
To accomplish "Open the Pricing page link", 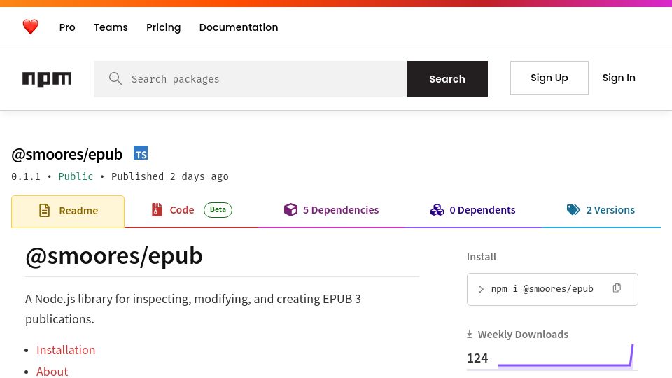I will pyautogui.click(x=163, y=27).
